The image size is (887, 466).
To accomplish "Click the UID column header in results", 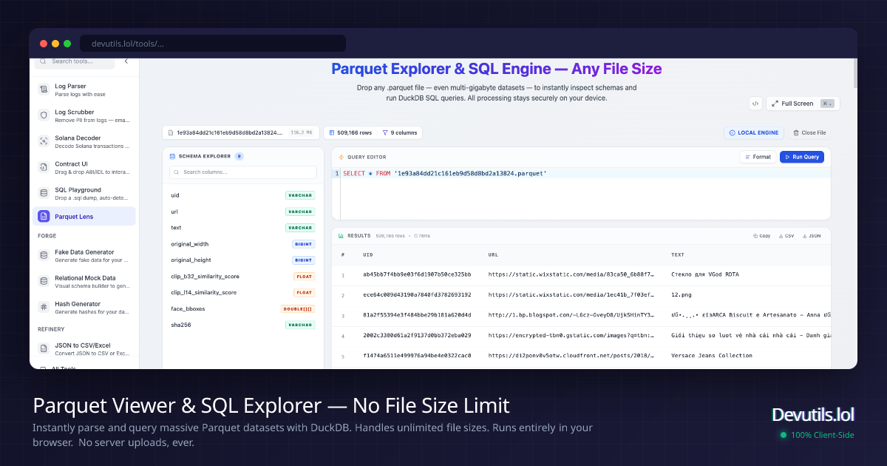I will point(367,255).
